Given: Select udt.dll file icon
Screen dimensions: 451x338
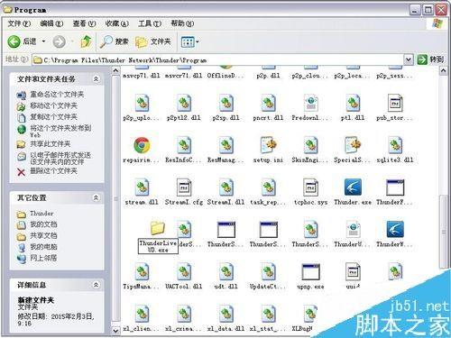Looking at the screenshot, I should click(x=226, y=272).
